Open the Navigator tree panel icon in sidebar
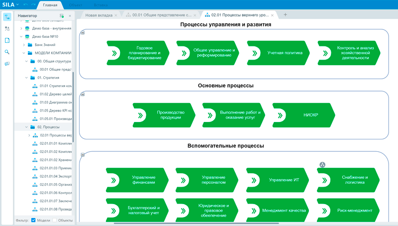The image size is (398, 226). (x=7, y=16)
